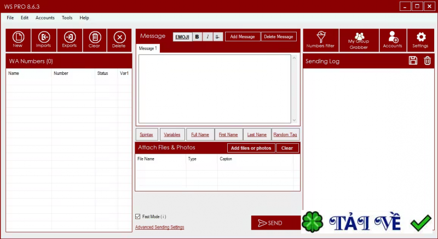Click inside the message text area
The width and height of the screenshot is (438, 239).
(x=215, y=89)
